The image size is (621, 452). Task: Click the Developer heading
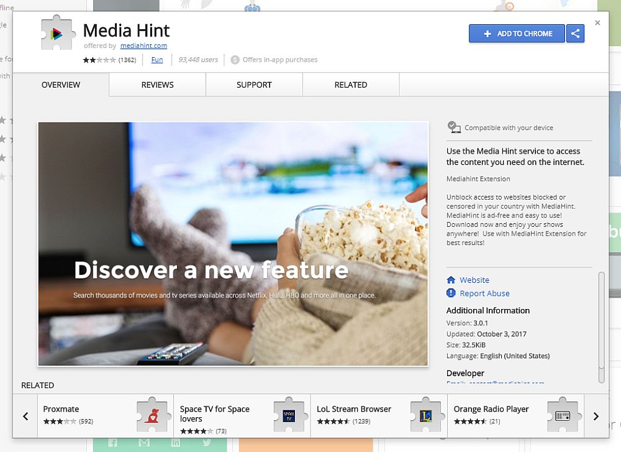pos(465,373)
